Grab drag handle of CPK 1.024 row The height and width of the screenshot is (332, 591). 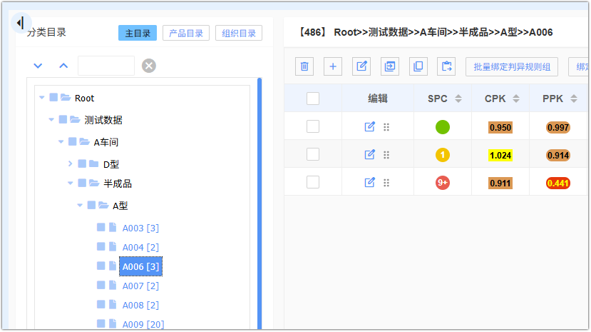tap(386, 155)
